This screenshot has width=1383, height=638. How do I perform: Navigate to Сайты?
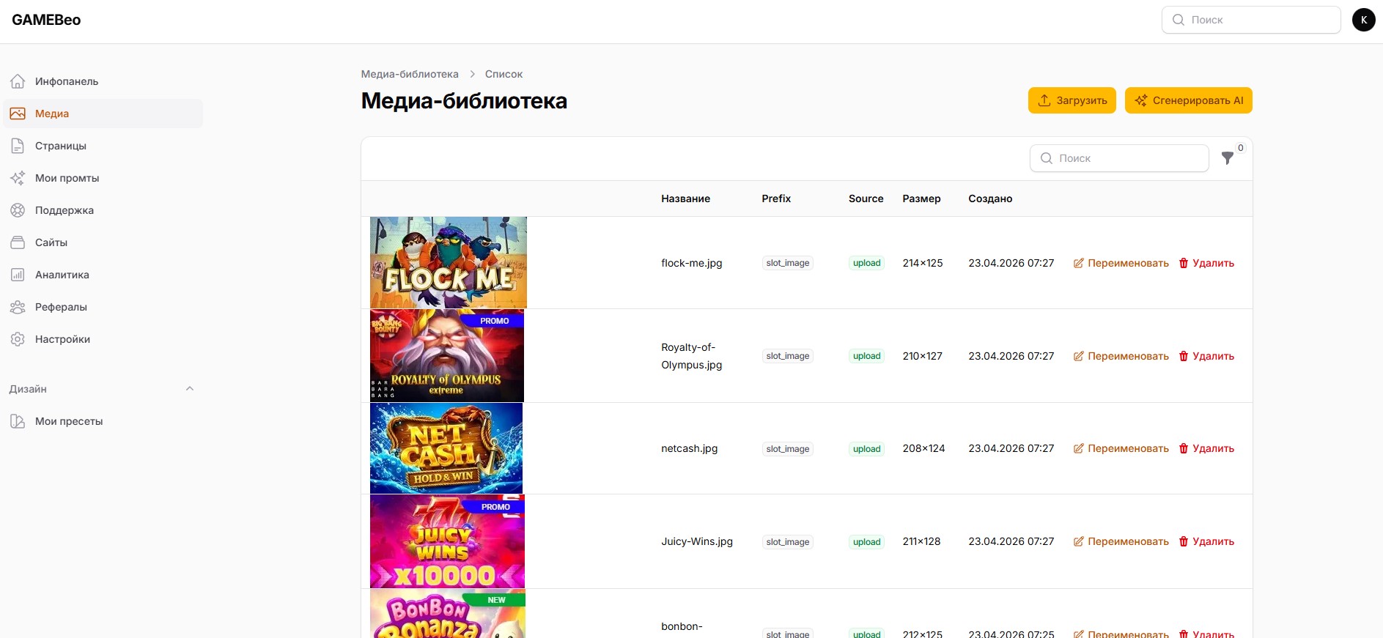[x=103, y=242]
